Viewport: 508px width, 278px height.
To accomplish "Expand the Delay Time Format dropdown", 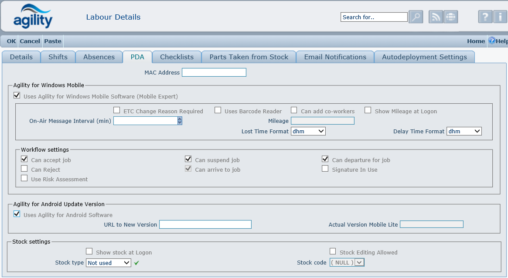I will click(x=464, y=131).
